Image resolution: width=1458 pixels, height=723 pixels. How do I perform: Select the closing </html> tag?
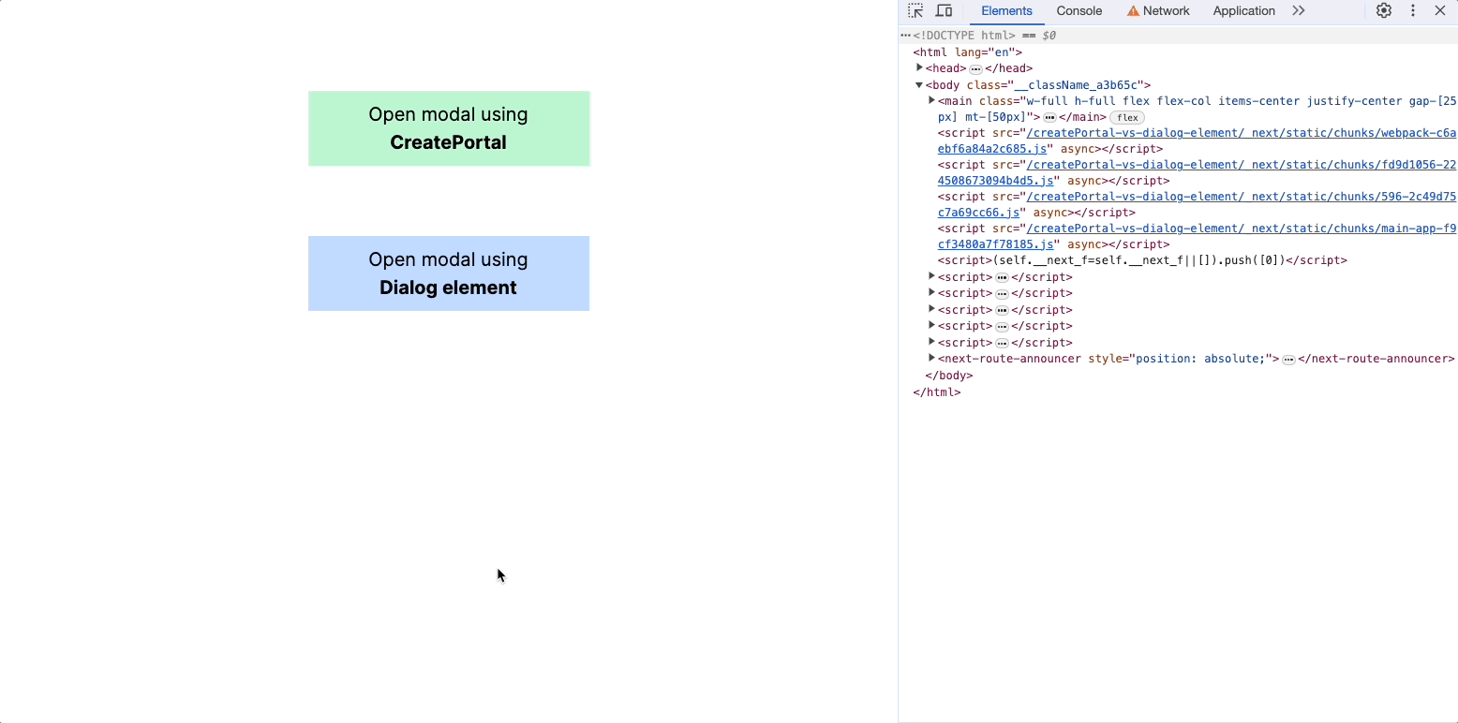coord(937,392)
